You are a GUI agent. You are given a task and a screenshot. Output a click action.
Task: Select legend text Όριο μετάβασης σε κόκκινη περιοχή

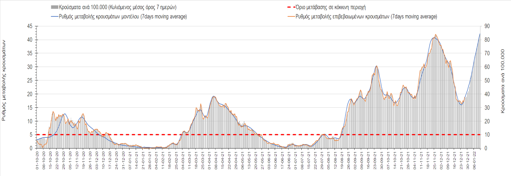(x=331, y=7)
